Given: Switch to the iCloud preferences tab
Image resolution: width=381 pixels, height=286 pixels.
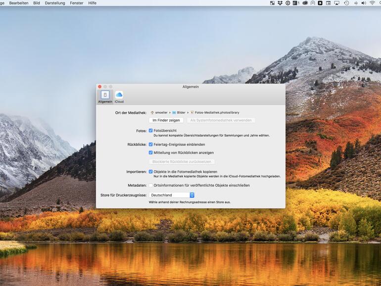Looking at the screenshot, I should click(x=119, y=96).
